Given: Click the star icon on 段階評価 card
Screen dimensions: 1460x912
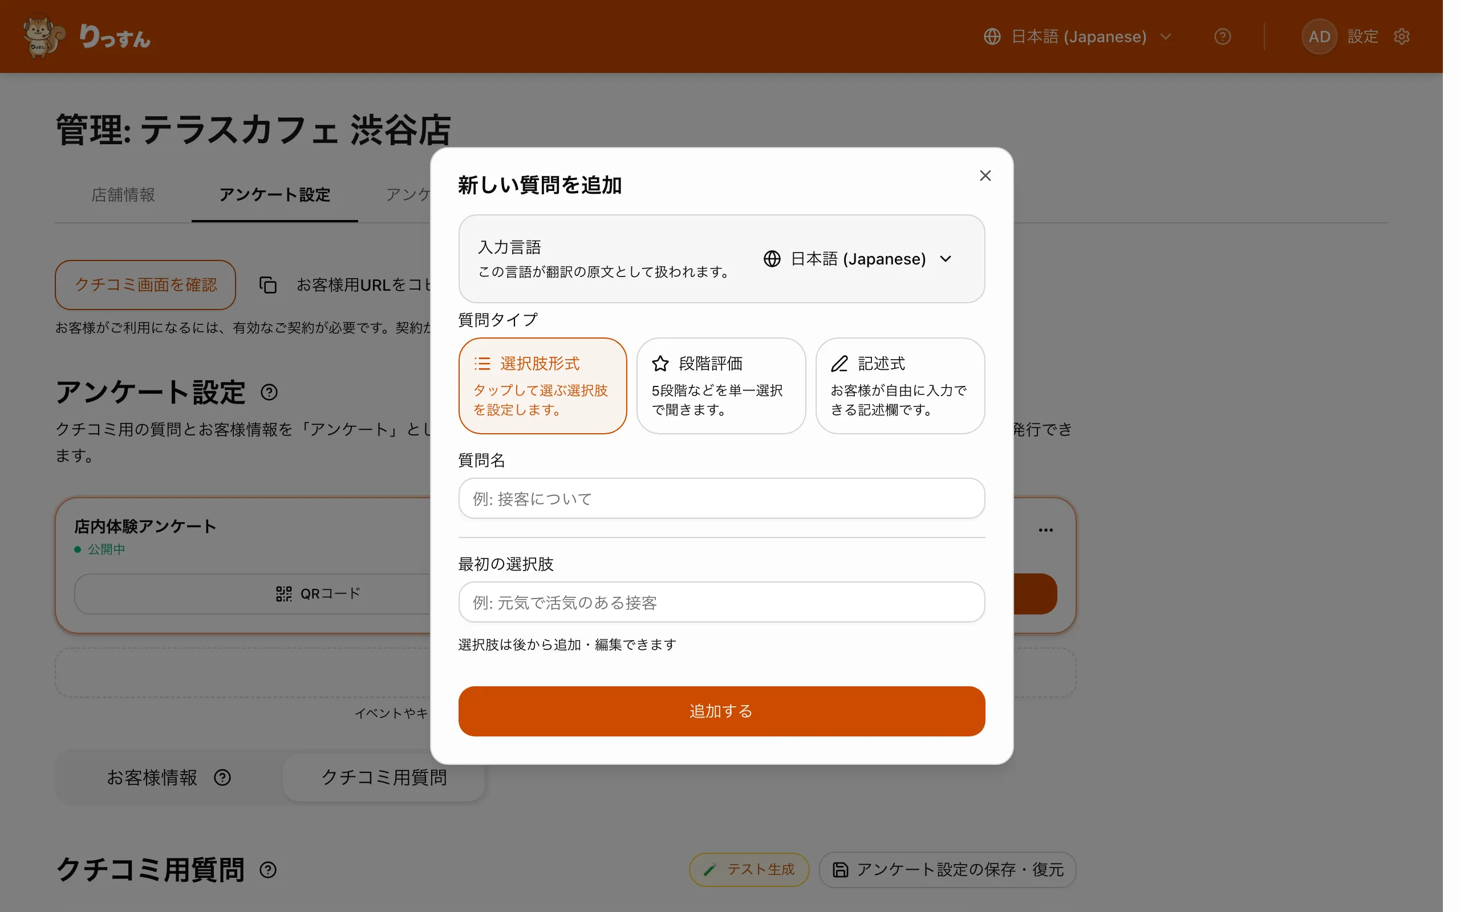Looking at the screenshot, I should pyautogui.click(x=660, y=364).
